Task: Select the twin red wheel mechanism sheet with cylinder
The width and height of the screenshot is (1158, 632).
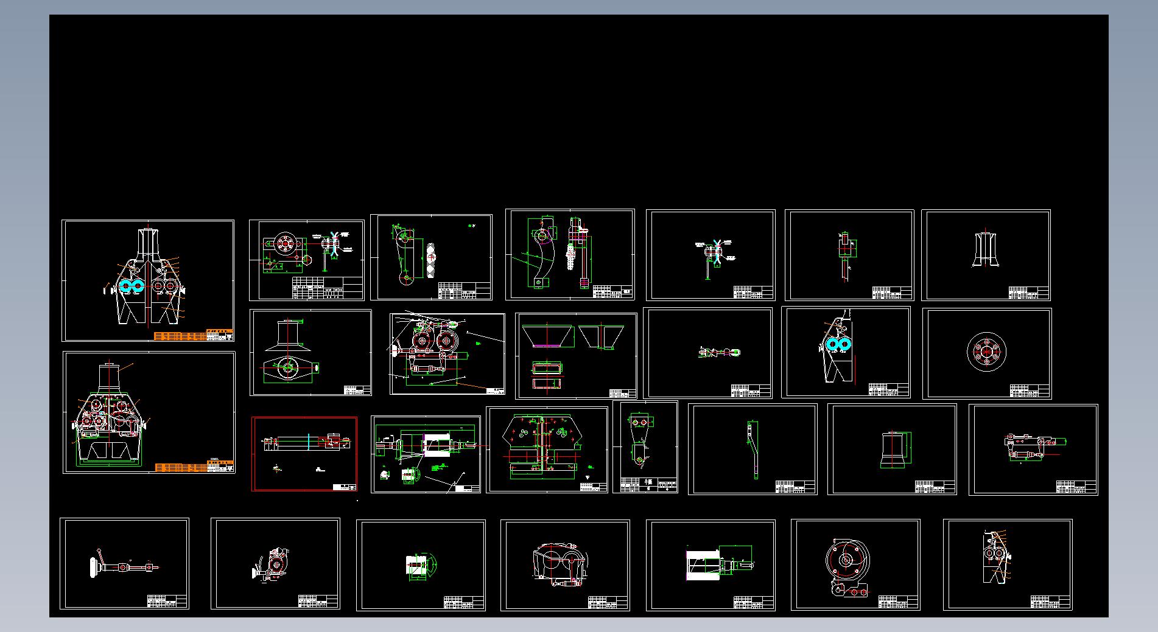Action: (x=447, y=354)
